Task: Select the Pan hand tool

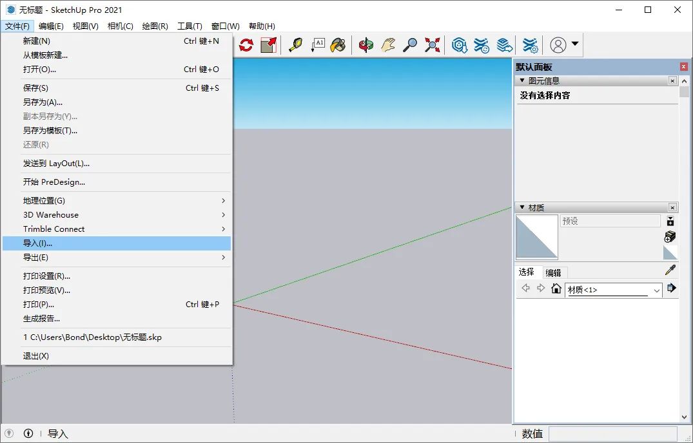Action: click(x=388, y=45)
